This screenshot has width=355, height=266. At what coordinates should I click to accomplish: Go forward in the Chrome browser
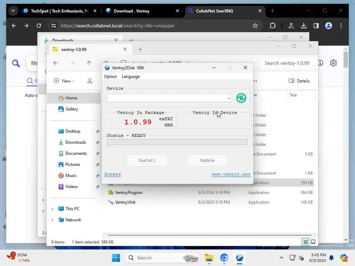26,26
